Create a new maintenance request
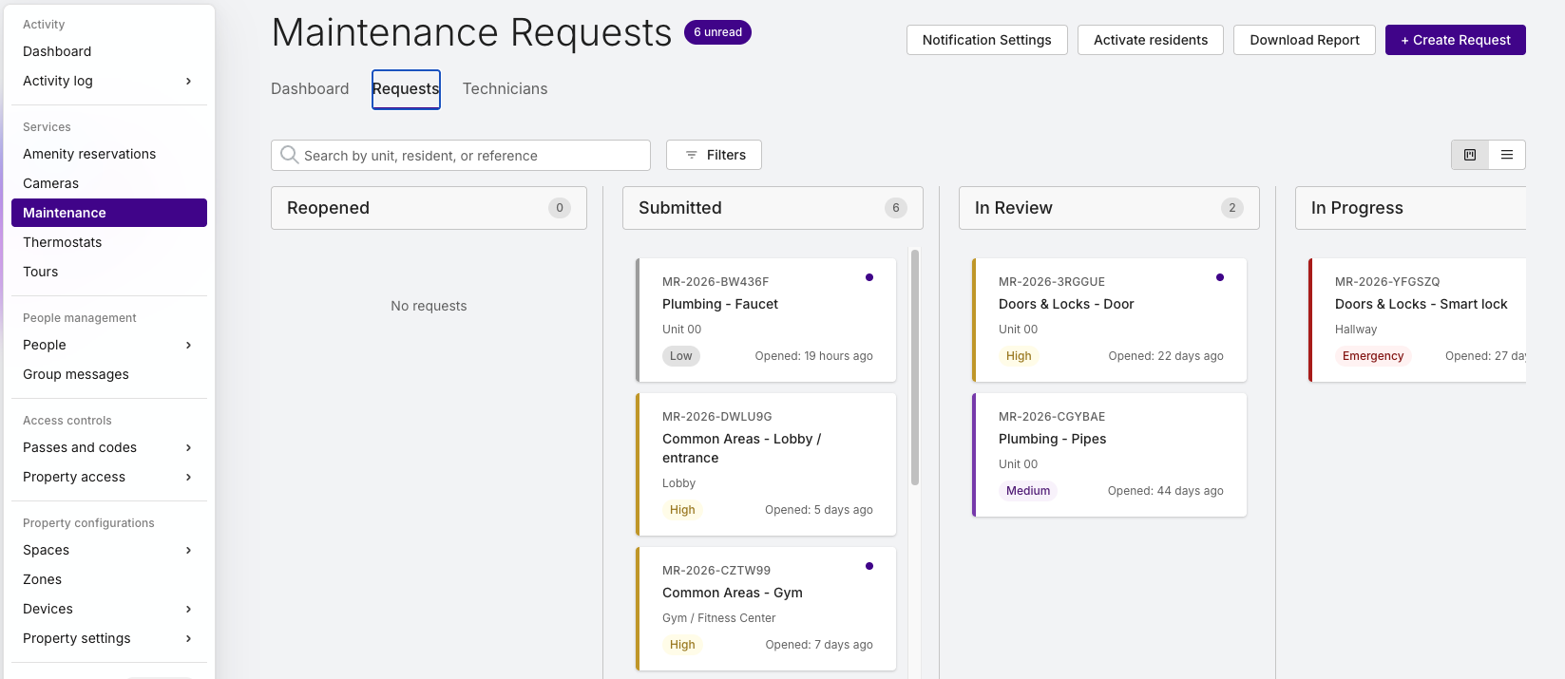This screenshot has width=1565, height=679. 1456,40
